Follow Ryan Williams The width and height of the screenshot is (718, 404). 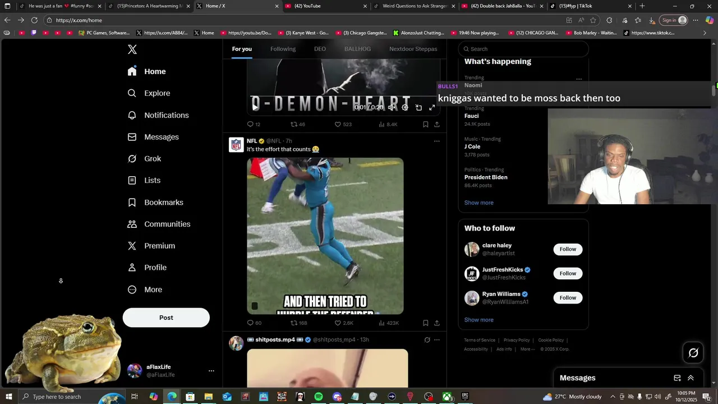(x=568, y=297)
